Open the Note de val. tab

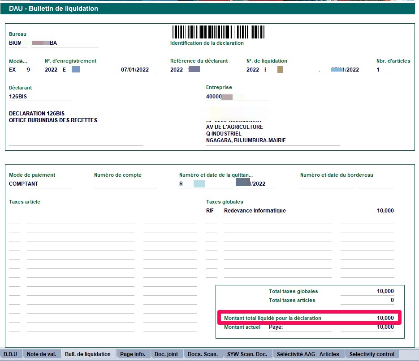coord(41,354)
